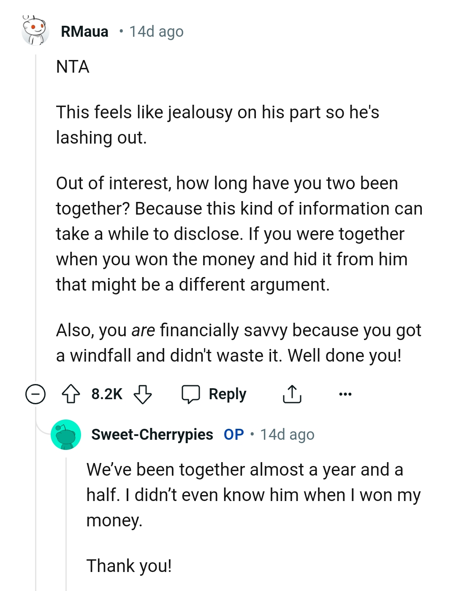Upvote RMaua's comment
This screenshot has height=591, width=456.
73,394
